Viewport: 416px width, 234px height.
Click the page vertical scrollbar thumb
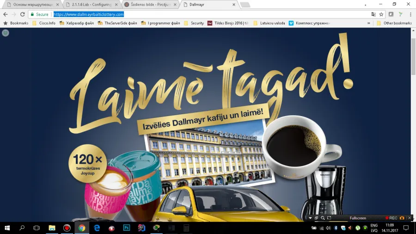[413, 56]
